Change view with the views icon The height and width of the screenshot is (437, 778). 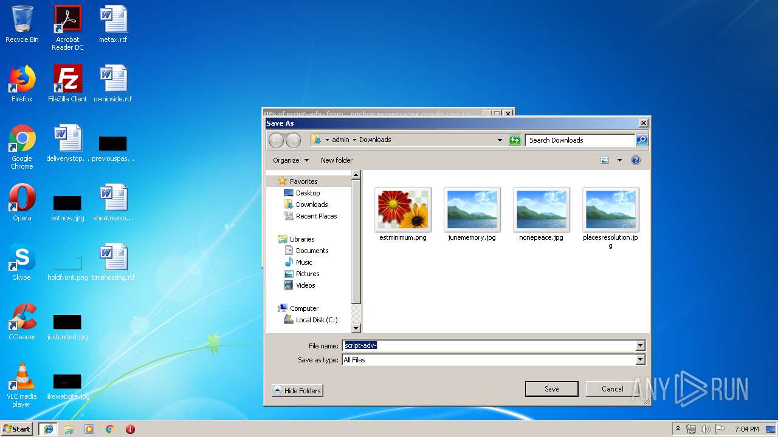coord(605,160)
